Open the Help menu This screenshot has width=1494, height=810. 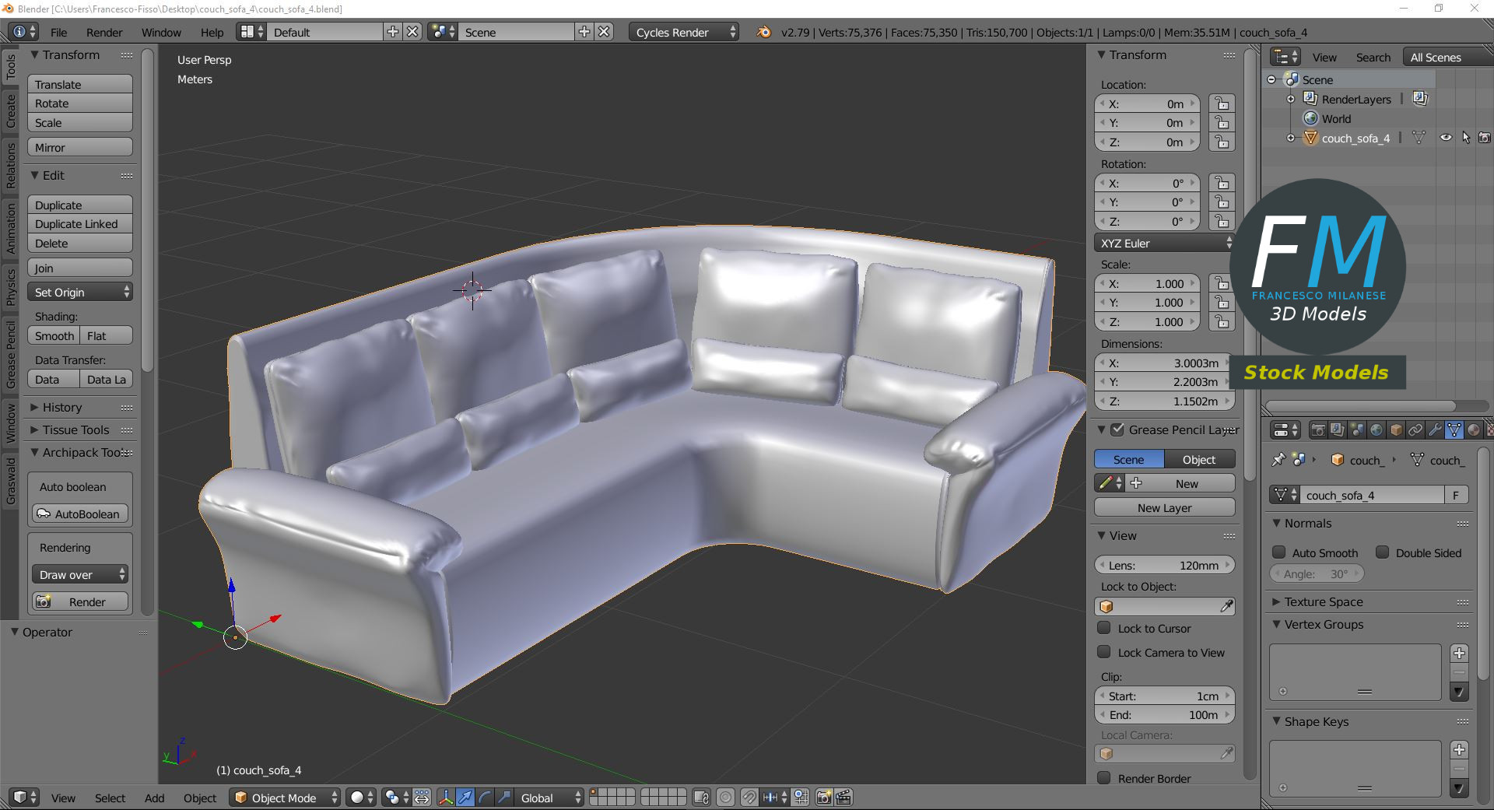tap(212, 32)
